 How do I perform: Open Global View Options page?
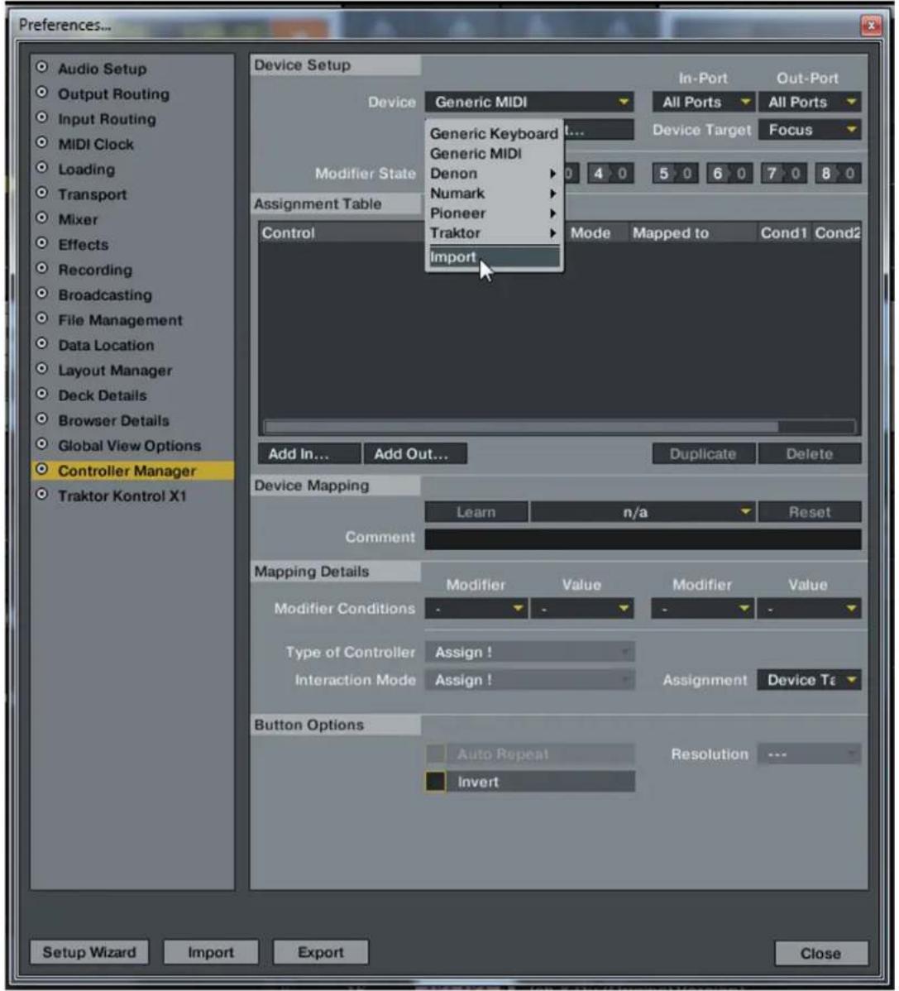pos(130,446)
